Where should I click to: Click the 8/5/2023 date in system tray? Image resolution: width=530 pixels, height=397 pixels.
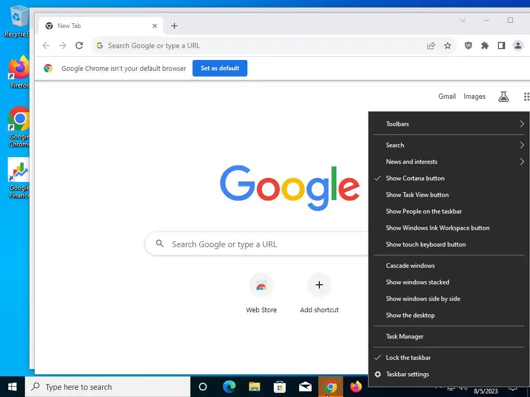click(x=485, y=391)
